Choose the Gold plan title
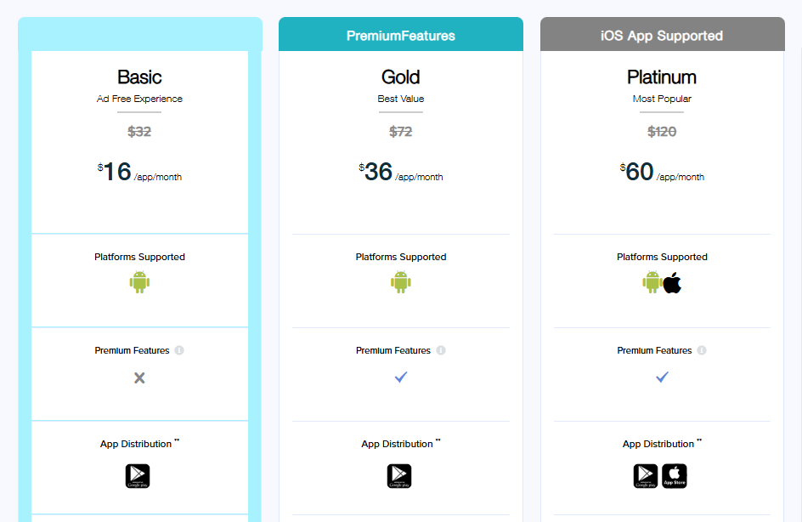Screen dimensions: 802x522 (x=401, y=77)
